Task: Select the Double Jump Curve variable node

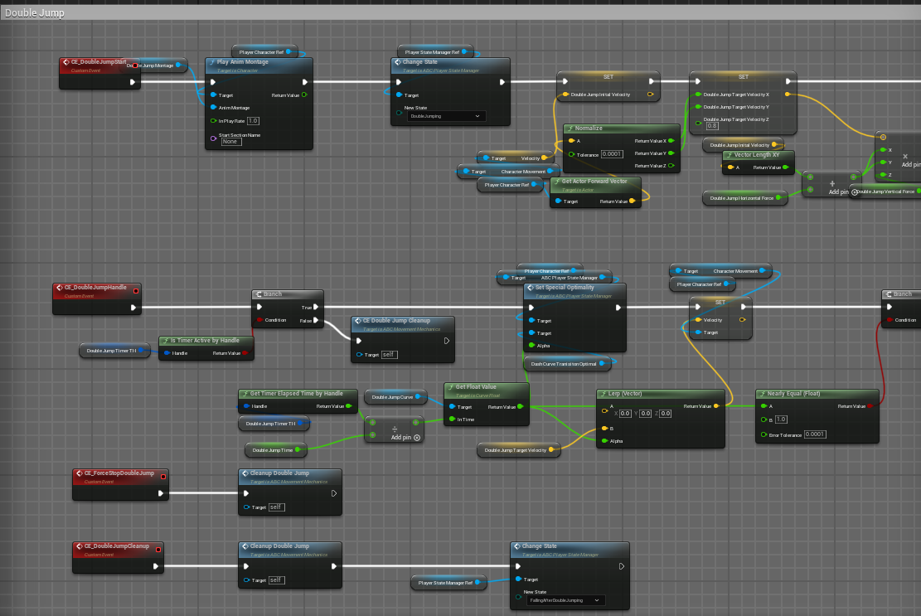Action: pyautogui.click(x=394, y=398)
